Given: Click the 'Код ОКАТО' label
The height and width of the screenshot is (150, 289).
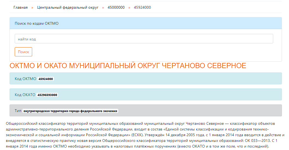Looking at the screenshot, I should [25, 95].
